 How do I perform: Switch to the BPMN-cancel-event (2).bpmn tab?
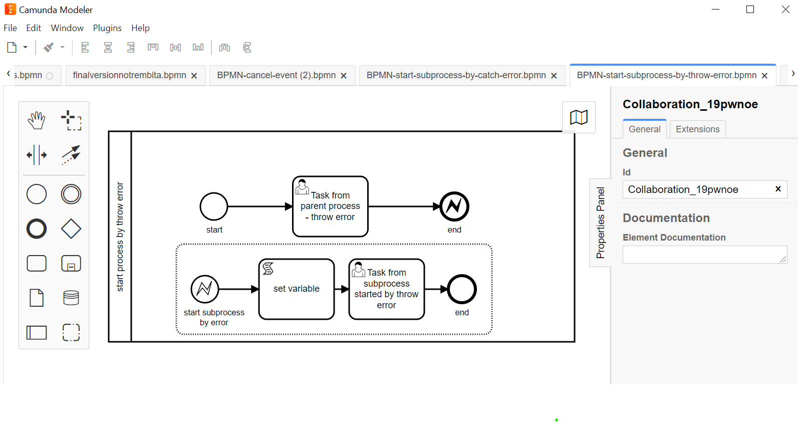click(276, 75)
